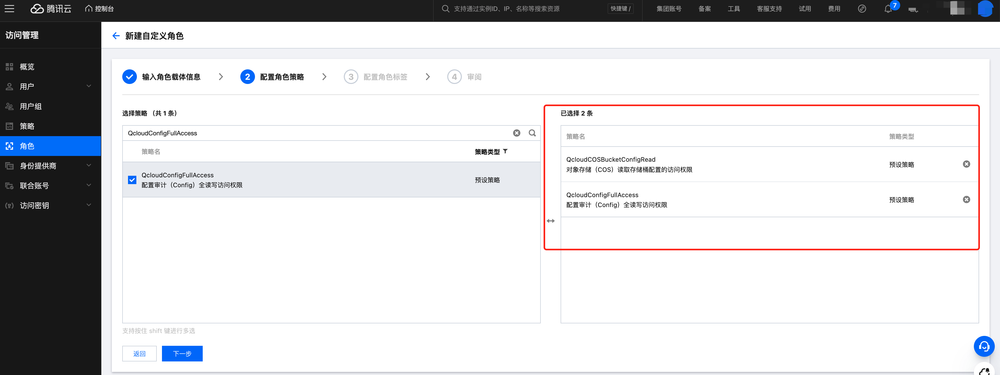Image resolution: width=1000 pixels, height=375 pixels.
Task: Click the 角色 role icon
Action: point(9,146)
